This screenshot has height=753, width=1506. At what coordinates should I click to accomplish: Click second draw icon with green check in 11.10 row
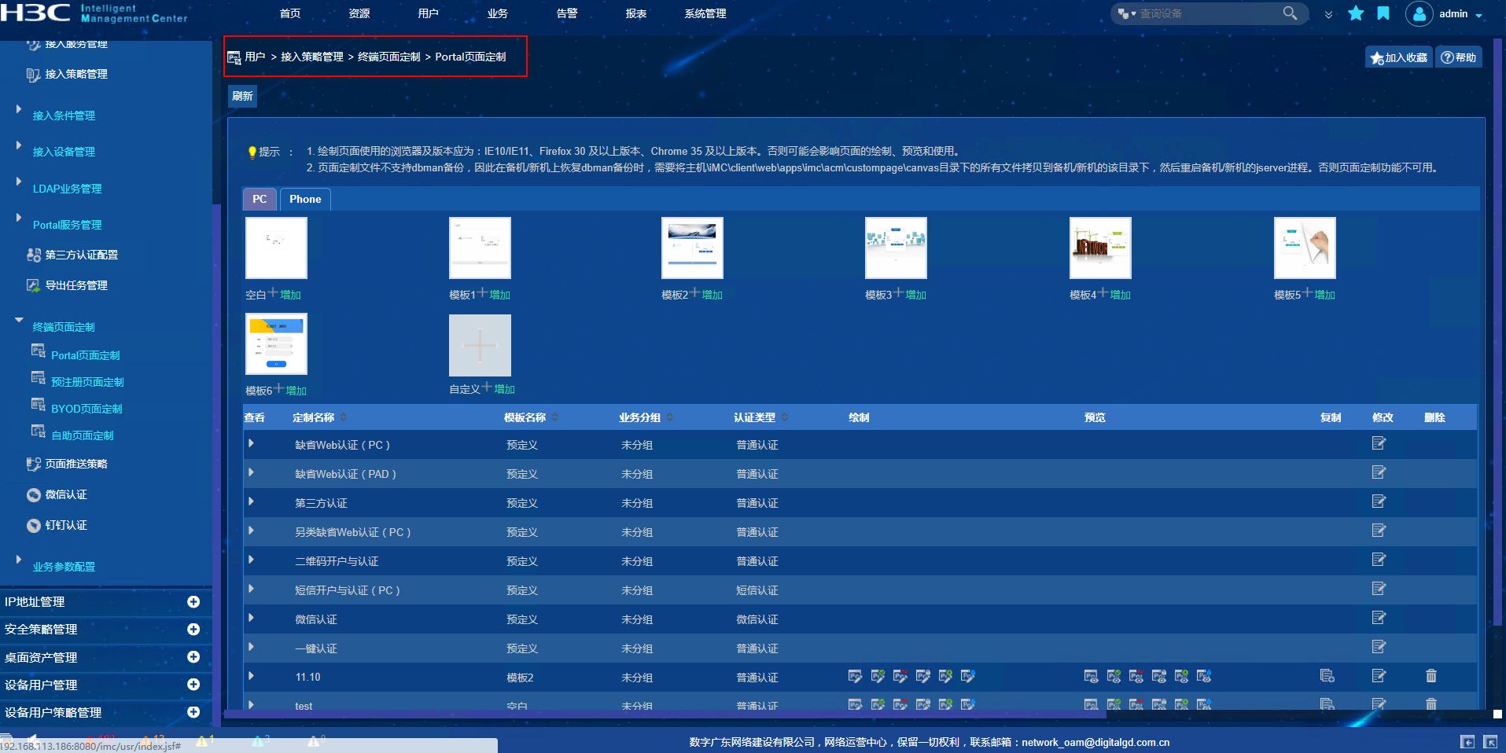tap(878, 676)
